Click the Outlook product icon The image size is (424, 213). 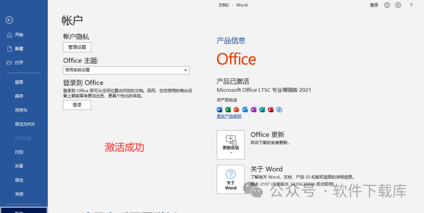[245, 109]
